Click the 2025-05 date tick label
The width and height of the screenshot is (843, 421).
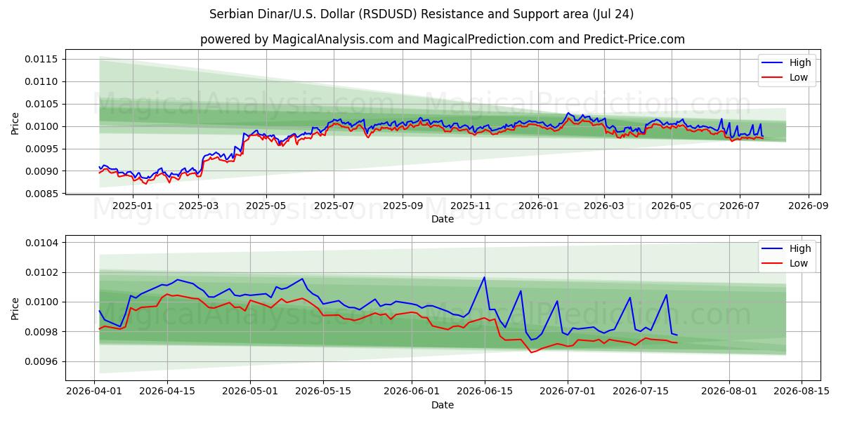pyautogui.click(x=266, y=206)
